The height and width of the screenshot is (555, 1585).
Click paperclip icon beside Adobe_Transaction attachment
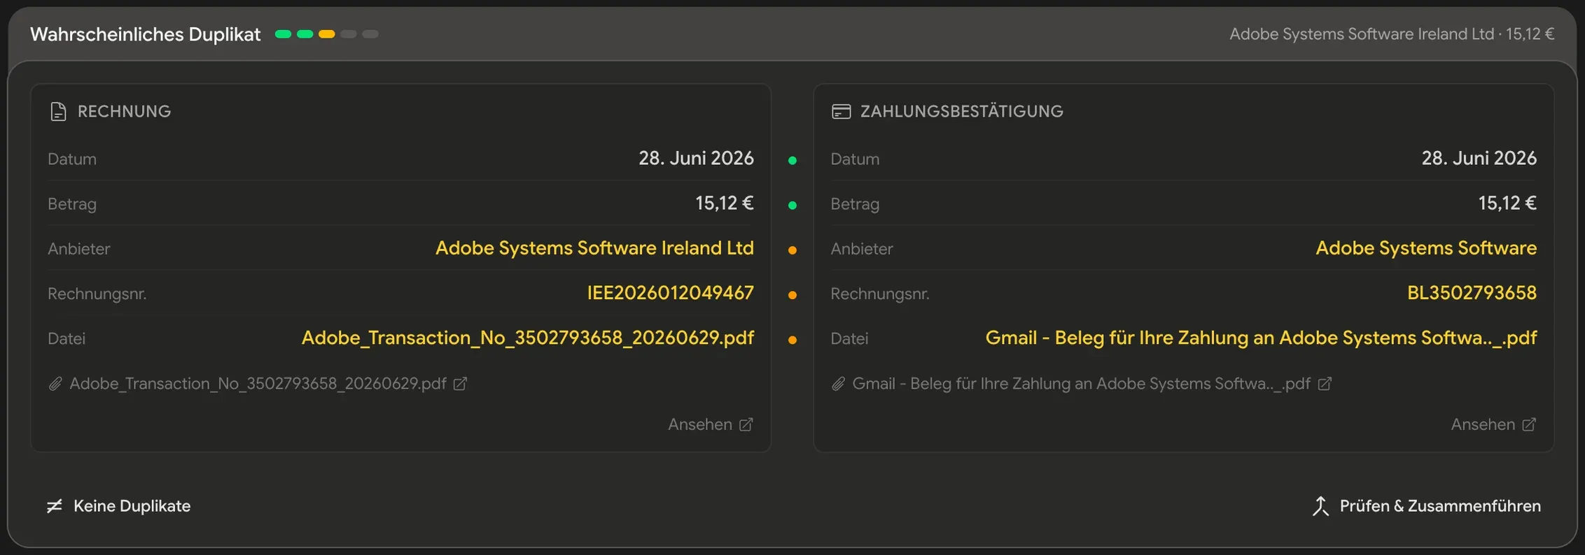point(55,384)
